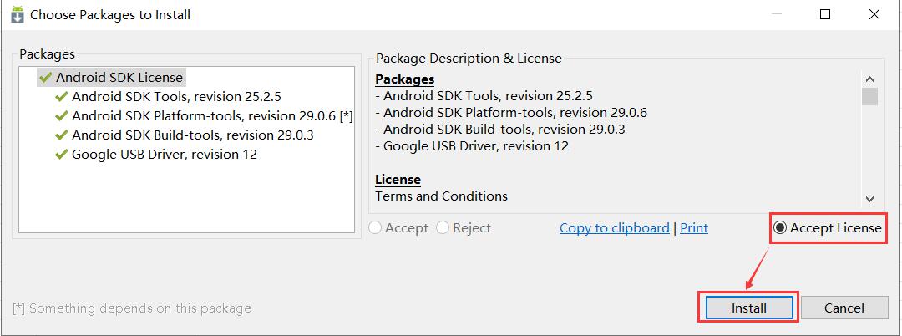Click the checkmark icon next to Android SDK Platform-tools

coord(62,115)
